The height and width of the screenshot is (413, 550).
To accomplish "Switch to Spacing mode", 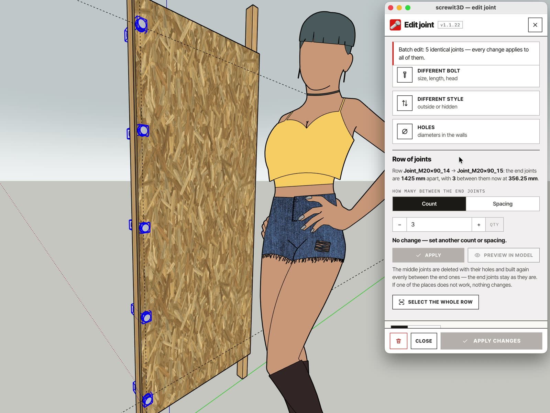I will pyautogui.click(x=503, y=204).
